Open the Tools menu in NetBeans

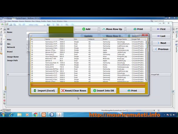tap(54, 21)
